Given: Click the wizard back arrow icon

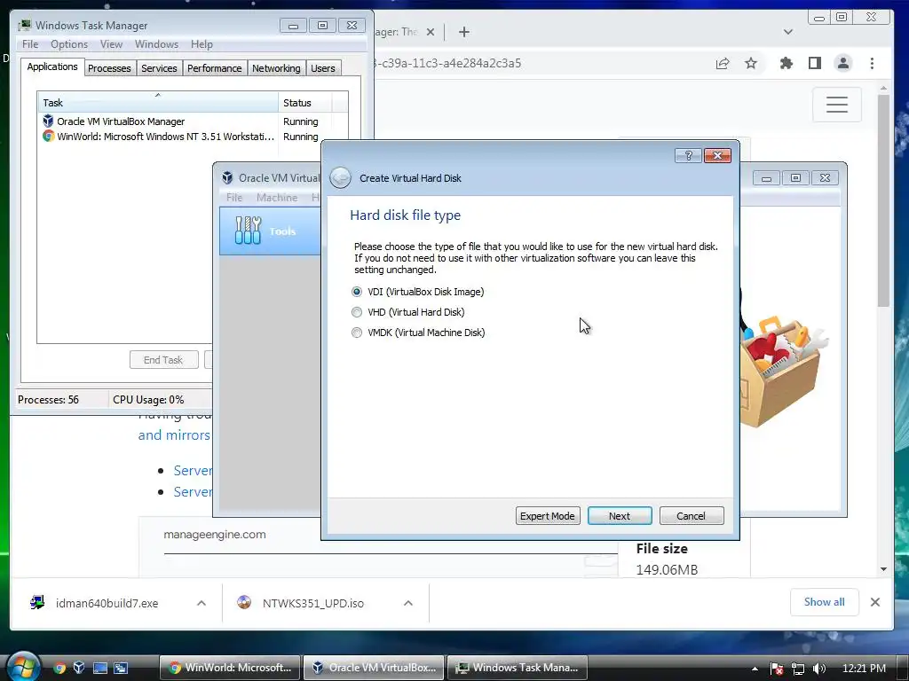Looking at the screenshot, I should click(340, 177).
